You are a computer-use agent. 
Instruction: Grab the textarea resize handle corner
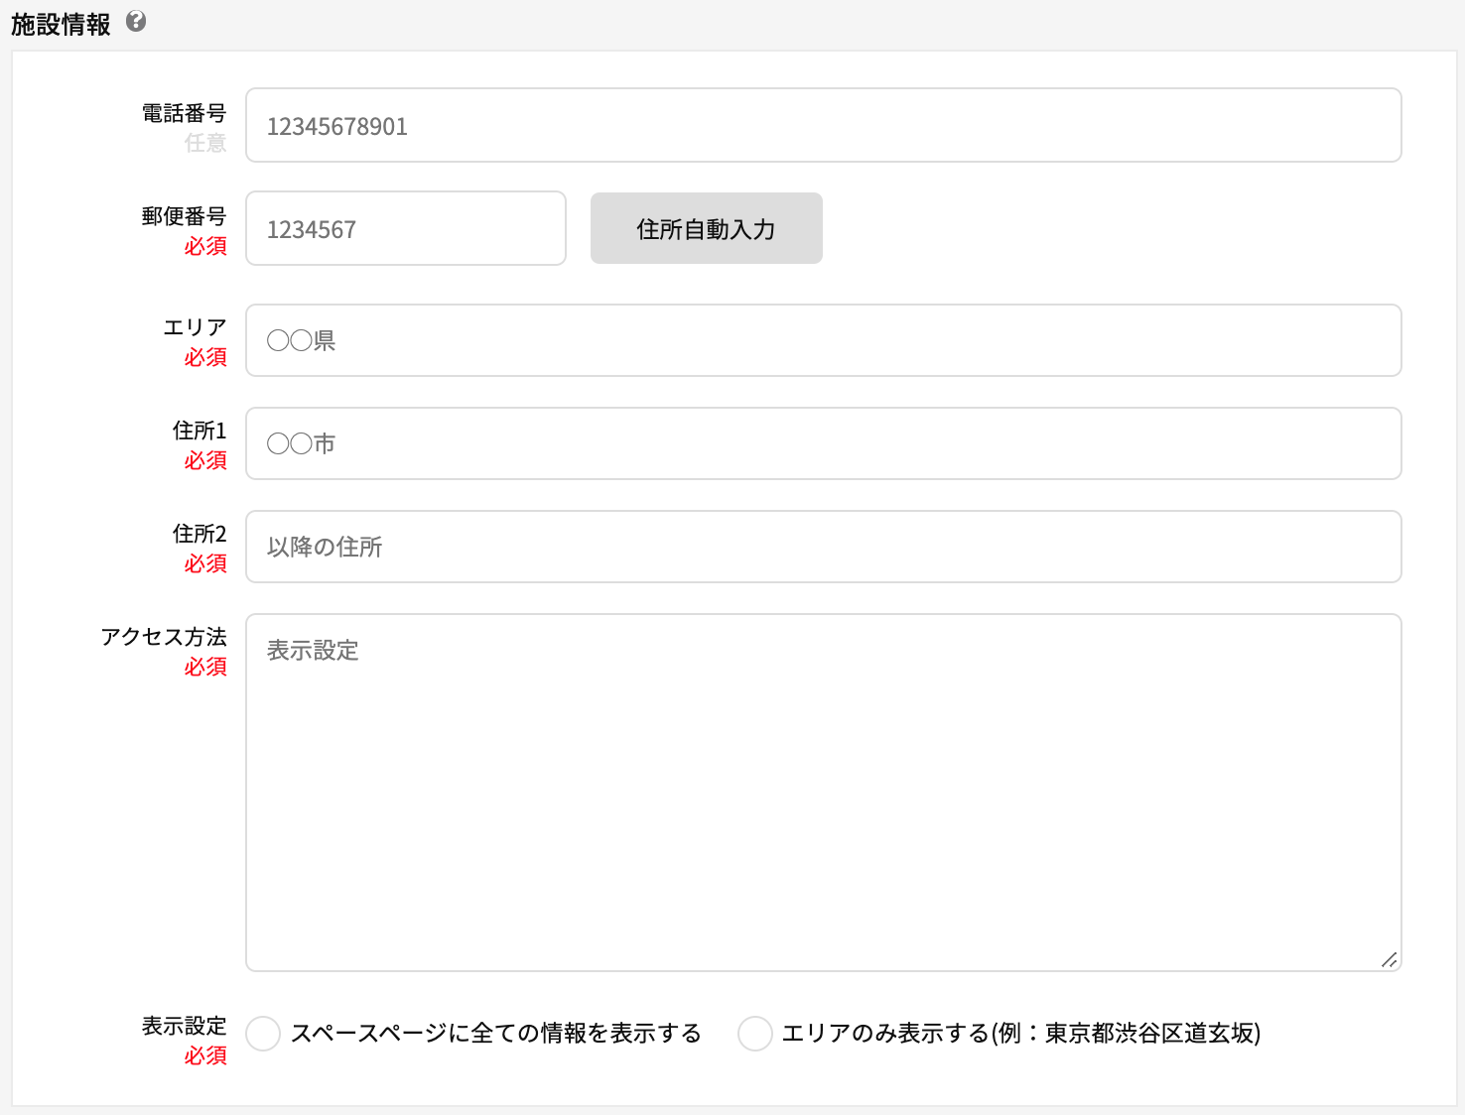click(1390, 959)
